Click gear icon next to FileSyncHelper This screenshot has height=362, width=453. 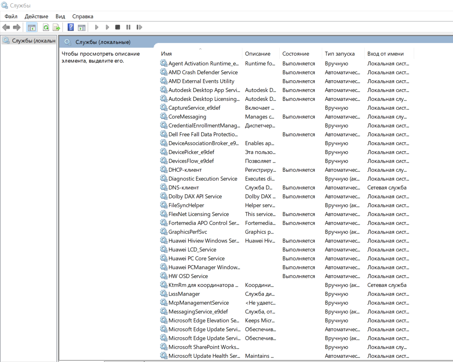(164, 205)
